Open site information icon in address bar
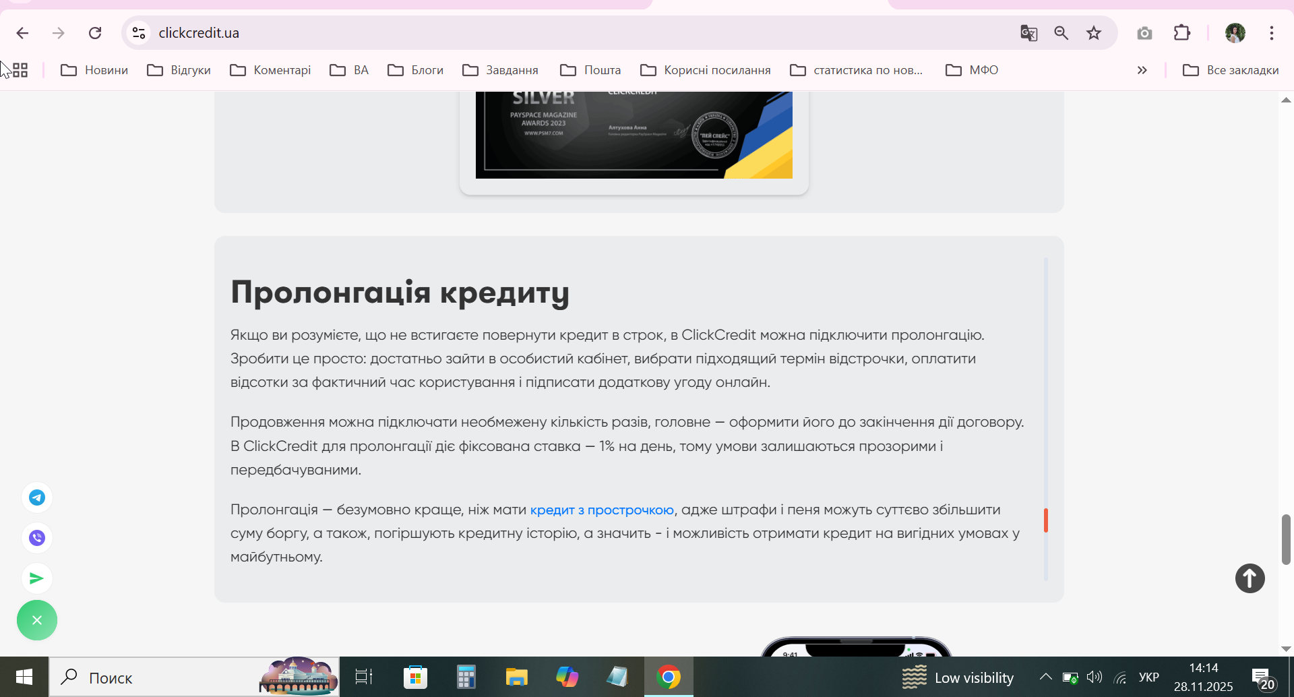Screen dimensions: 1294x697 (139, 33)
